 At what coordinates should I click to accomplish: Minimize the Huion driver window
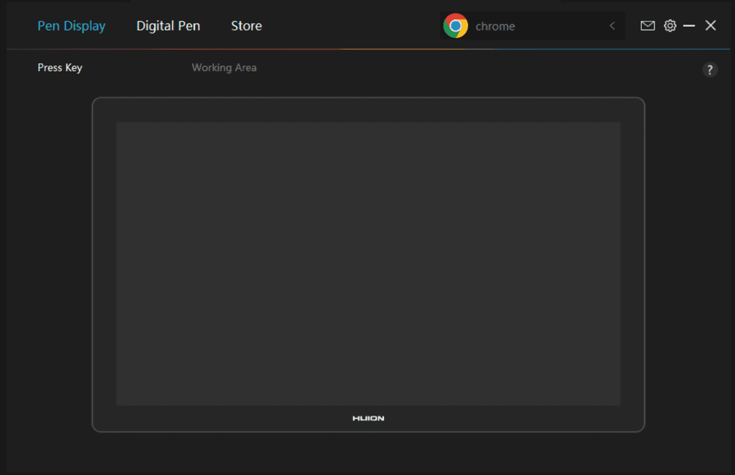click(x=689, y=25)
